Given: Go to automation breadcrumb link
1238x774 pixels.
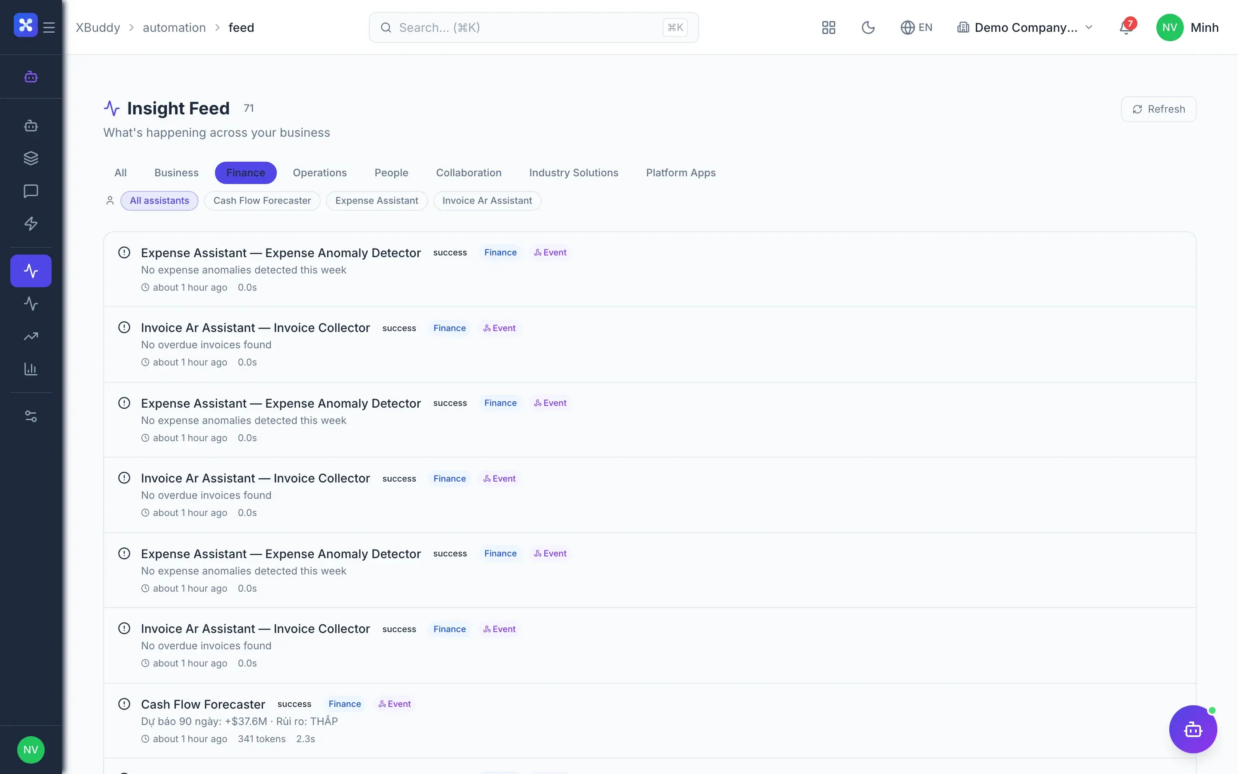Looking at the screenshot, I should click(x=174, y=27).
